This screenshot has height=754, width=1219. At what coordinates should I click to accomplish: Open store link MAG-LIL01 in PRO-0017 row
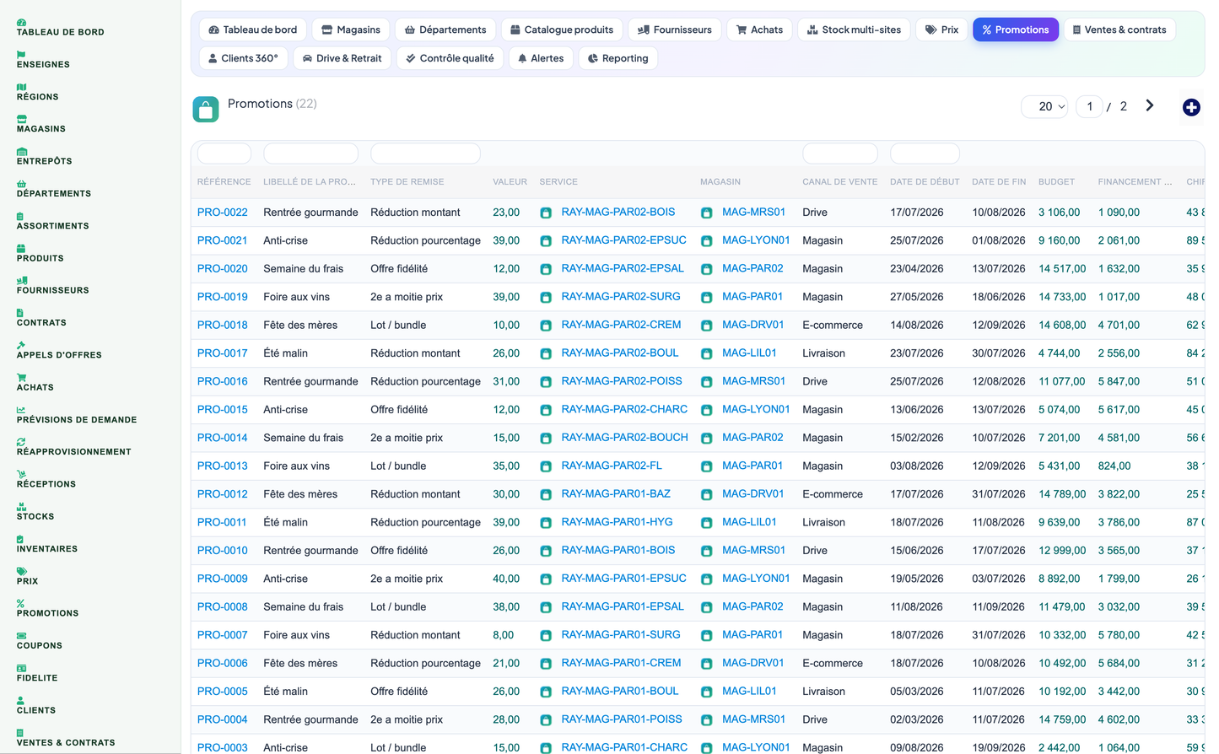point(749,353)
